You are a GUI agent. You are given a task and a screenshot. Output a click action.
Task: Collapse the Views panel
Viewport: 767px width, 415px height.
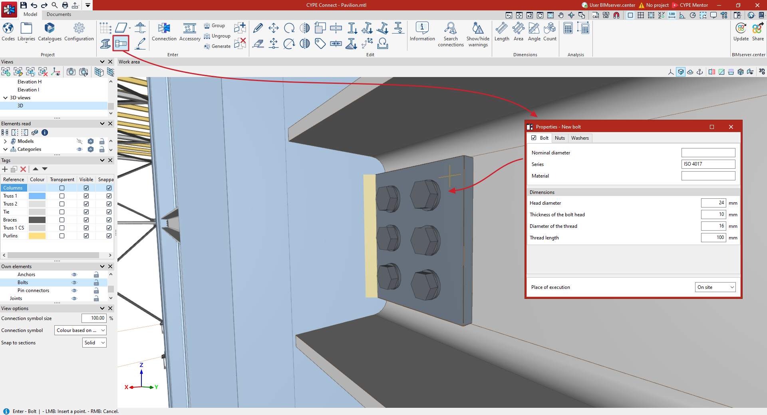tap(102, 62)
